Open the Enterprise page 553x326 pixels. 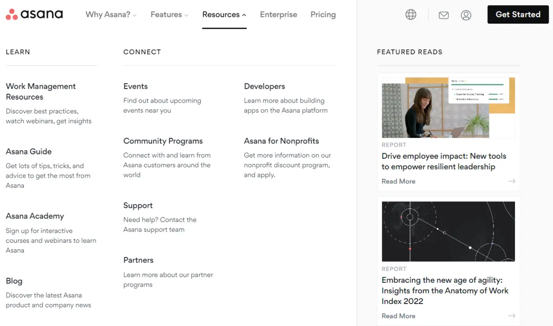[278, 14]
